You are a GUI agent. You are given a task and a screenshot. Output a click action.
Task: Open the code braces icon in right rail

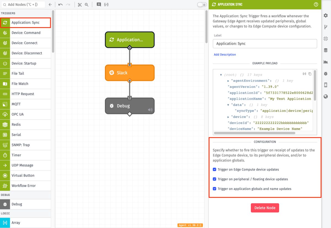pos(326,85)
